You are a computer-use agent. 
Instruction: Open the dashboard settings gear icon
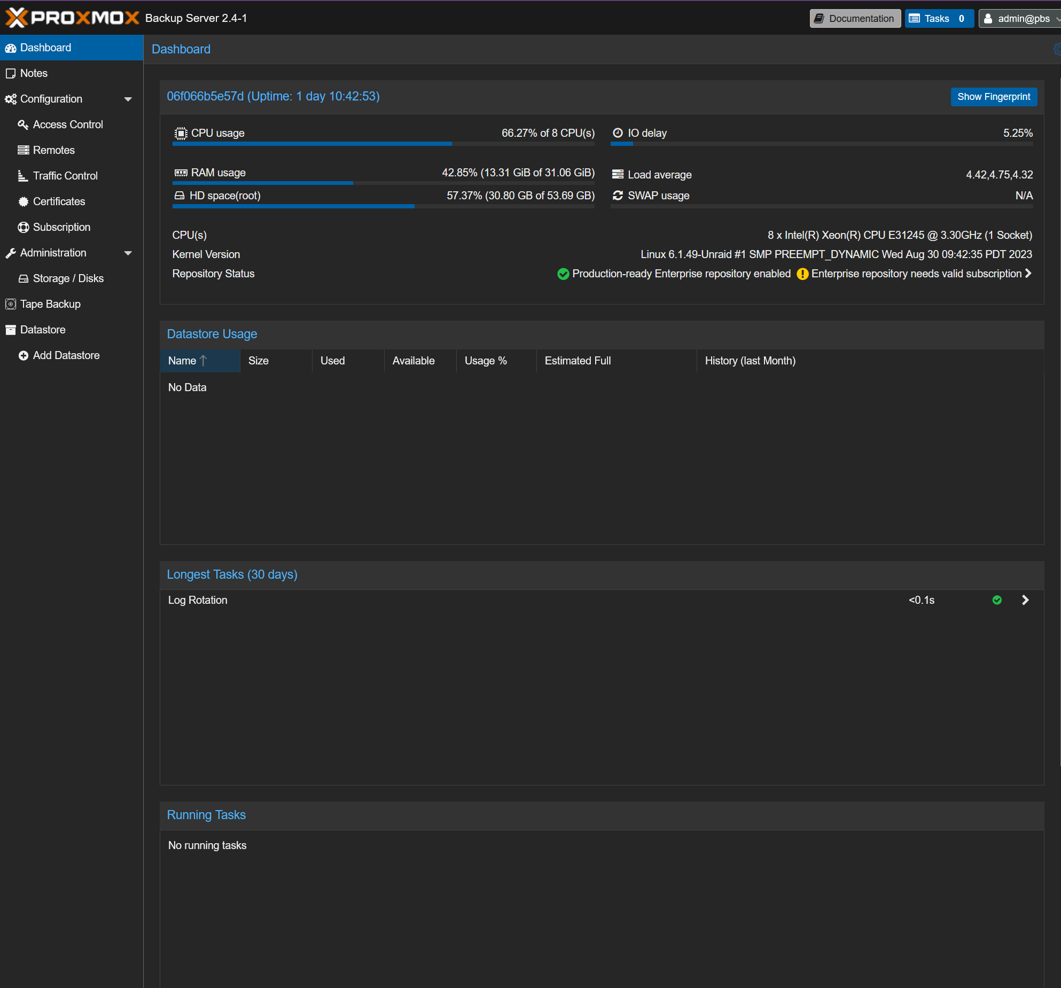[1057, 49]
